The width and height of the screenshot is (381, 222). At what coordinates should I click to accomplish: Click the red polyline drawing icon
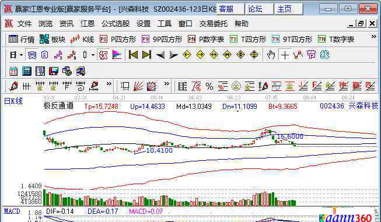point(298,55)
